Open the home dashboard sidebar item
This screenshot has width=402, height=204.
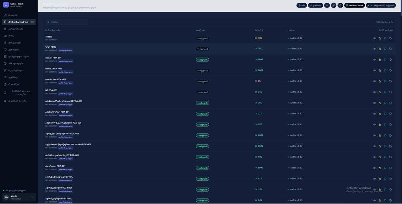point(19,15)
